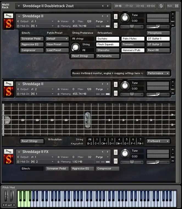
Task: Click the Pitch wheel
Action: click(6, 196)
